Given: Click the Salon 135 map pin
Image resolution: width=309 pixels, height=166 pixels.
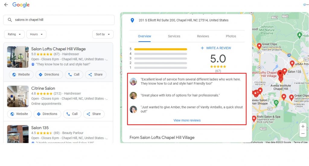Looking at the screenshot, I should click(x=285, y=71).
